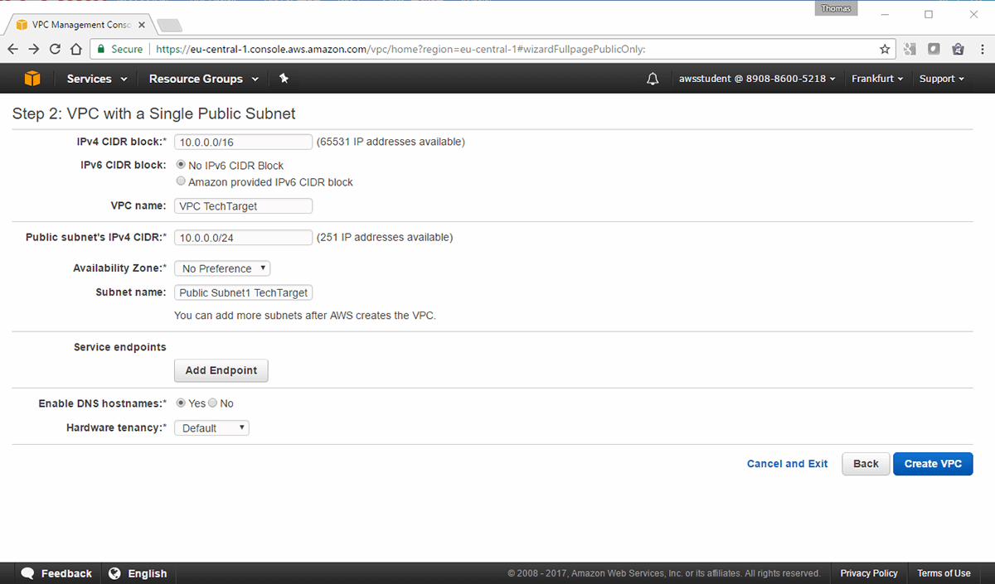Open the notifications bell icon

tap(653, 79)
